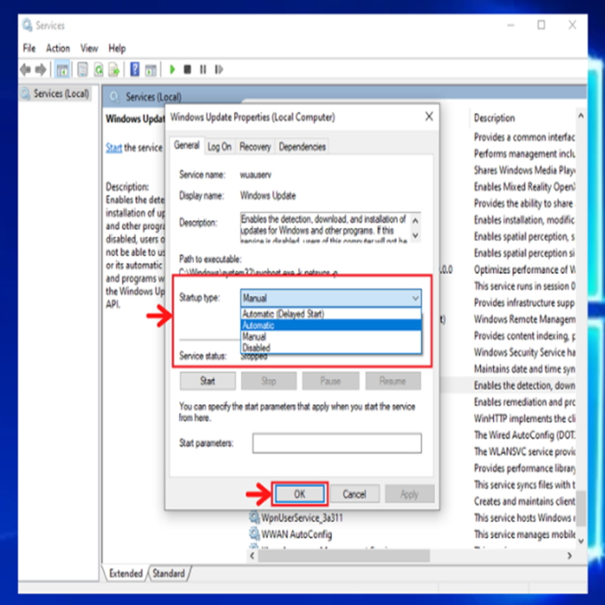Click the horizontal scrollbar thumb
The image size is (605, 605).
[343, 555]
